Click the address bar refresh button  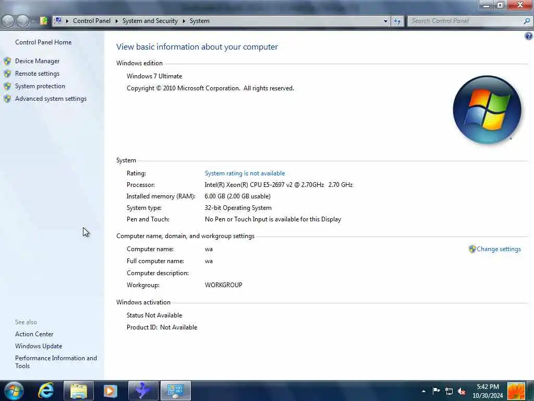pyautogui.click(x=397, y=21)
